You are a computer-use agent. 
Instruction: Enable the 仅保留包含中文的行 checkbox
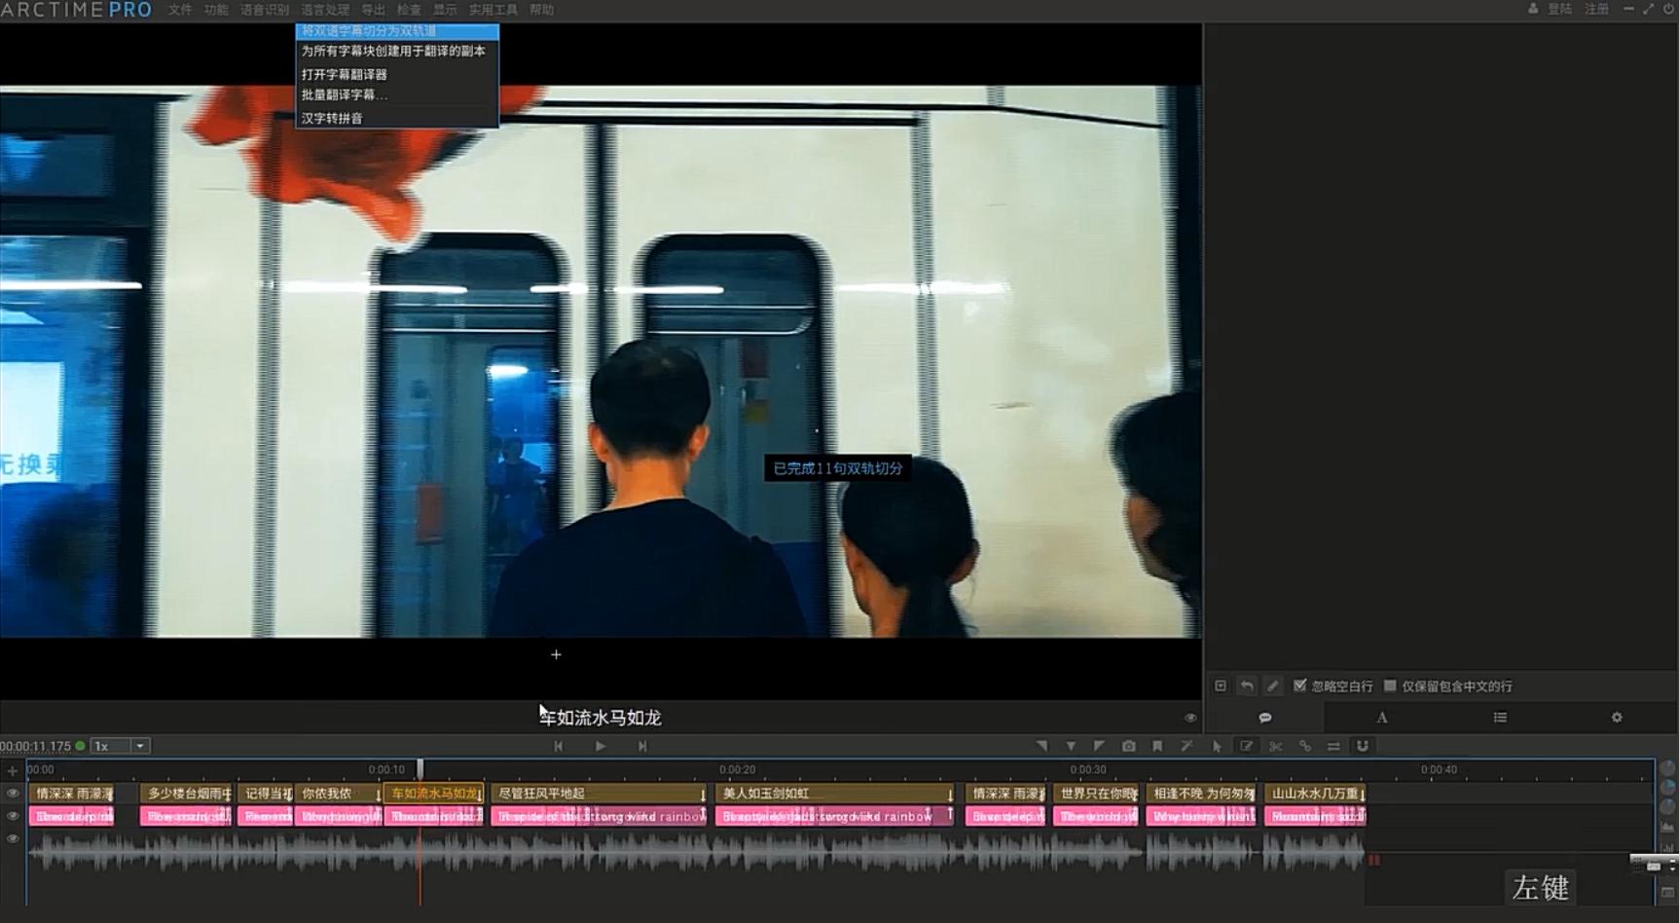pyautogui.click(x=1390, y=685)
